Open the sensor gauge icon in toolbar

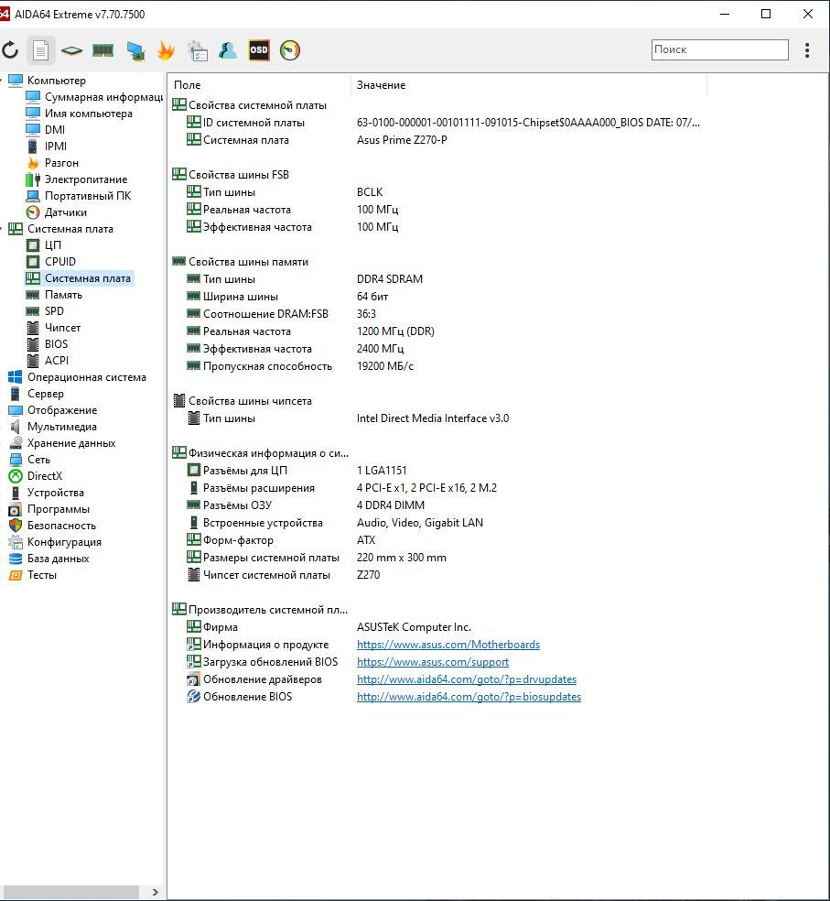290,50
